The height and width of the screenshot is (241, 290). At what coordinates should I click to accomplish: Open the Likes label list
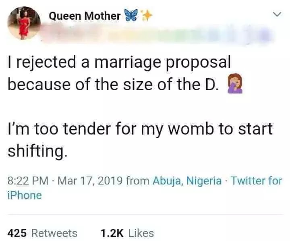(x=141, y=233)
